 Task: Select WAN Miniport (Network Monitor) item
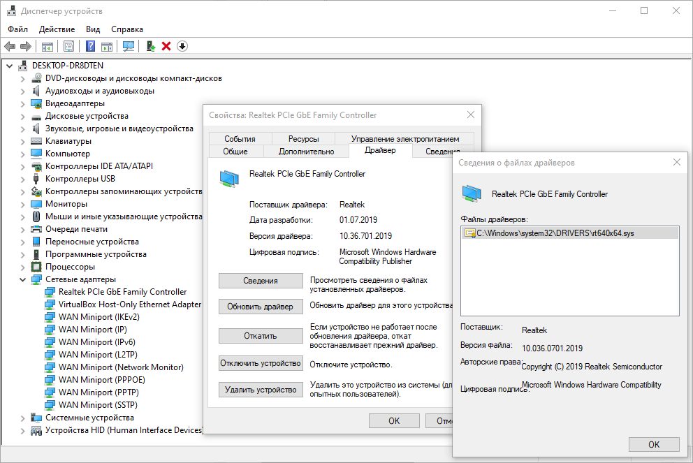121,367
